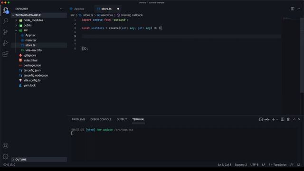Open Explorer views and more actions menu

[62, 9]
